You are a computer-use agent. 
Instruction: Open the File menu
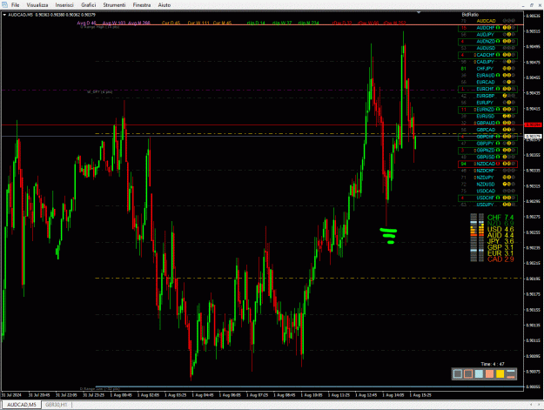(16, 5)
